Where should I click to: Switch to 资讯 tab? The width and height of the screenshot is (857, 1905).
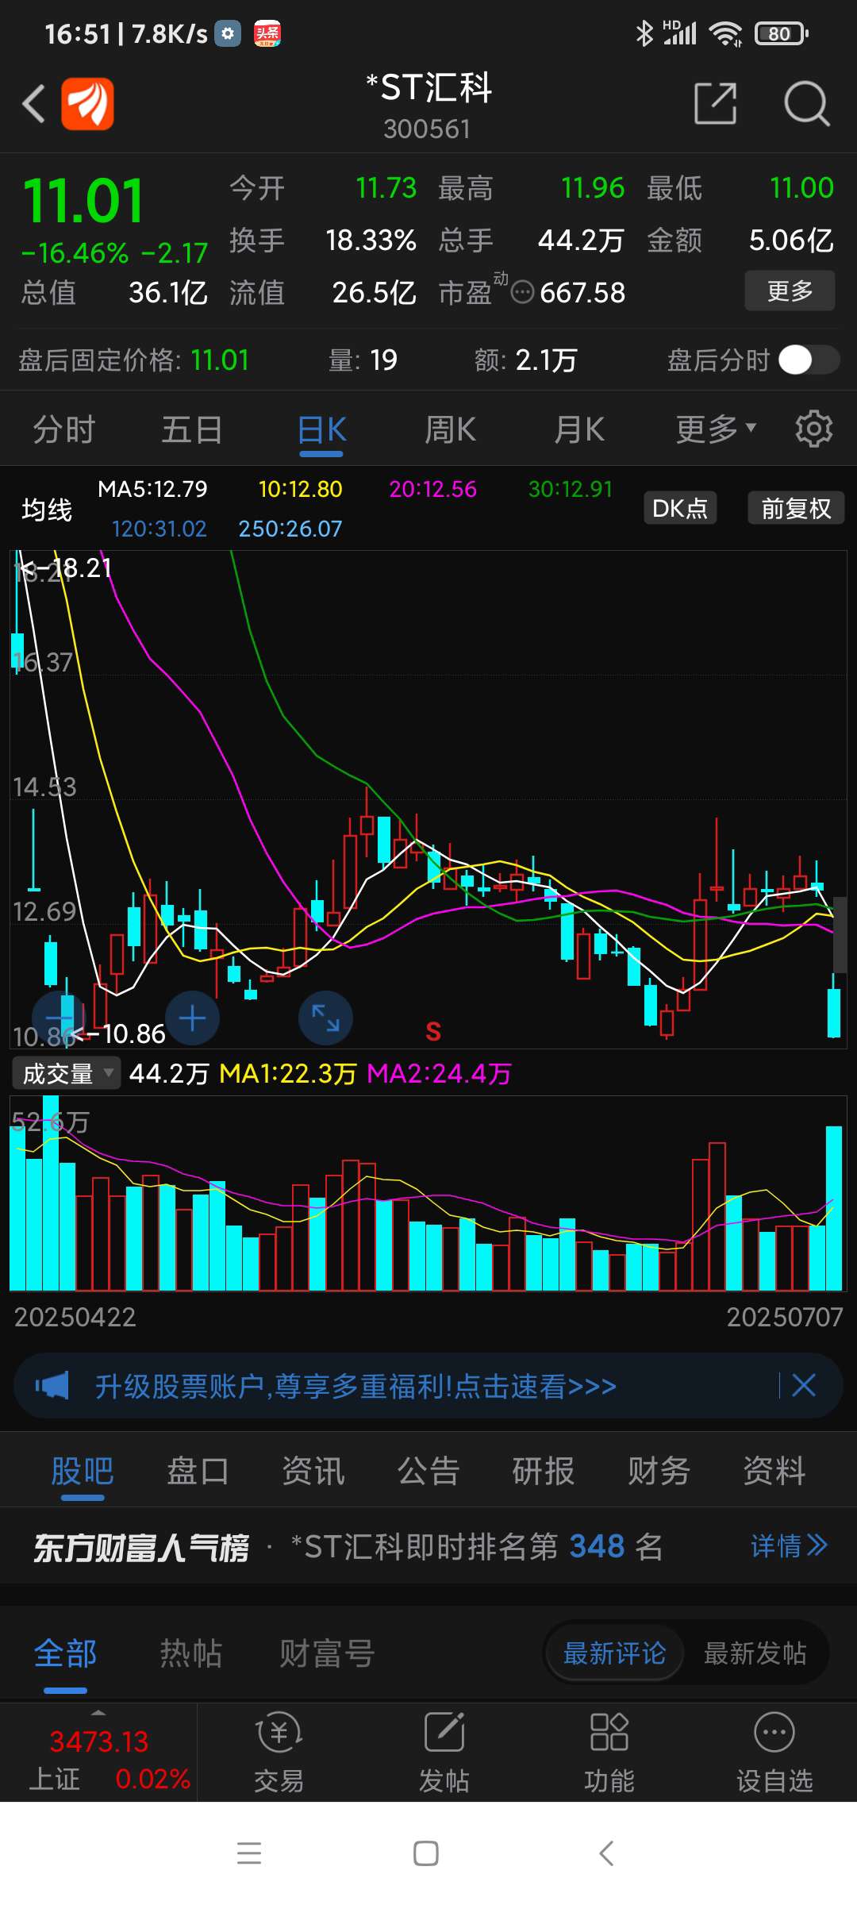[313, 1471]
